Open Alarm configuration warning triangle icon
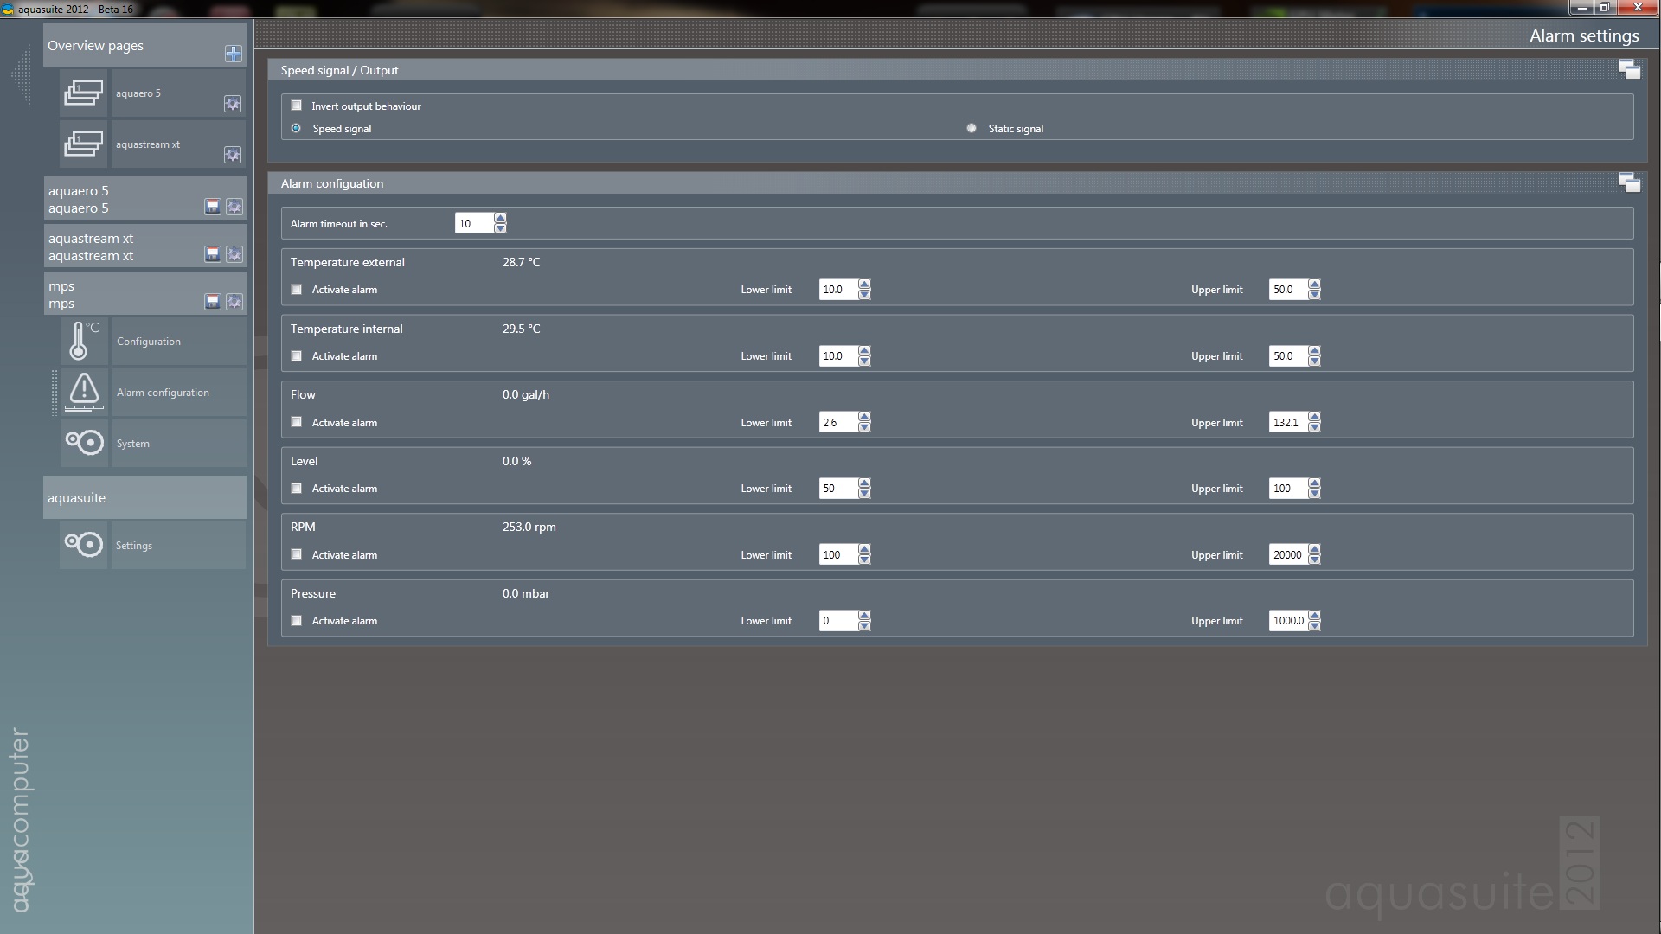 [84, 392]
